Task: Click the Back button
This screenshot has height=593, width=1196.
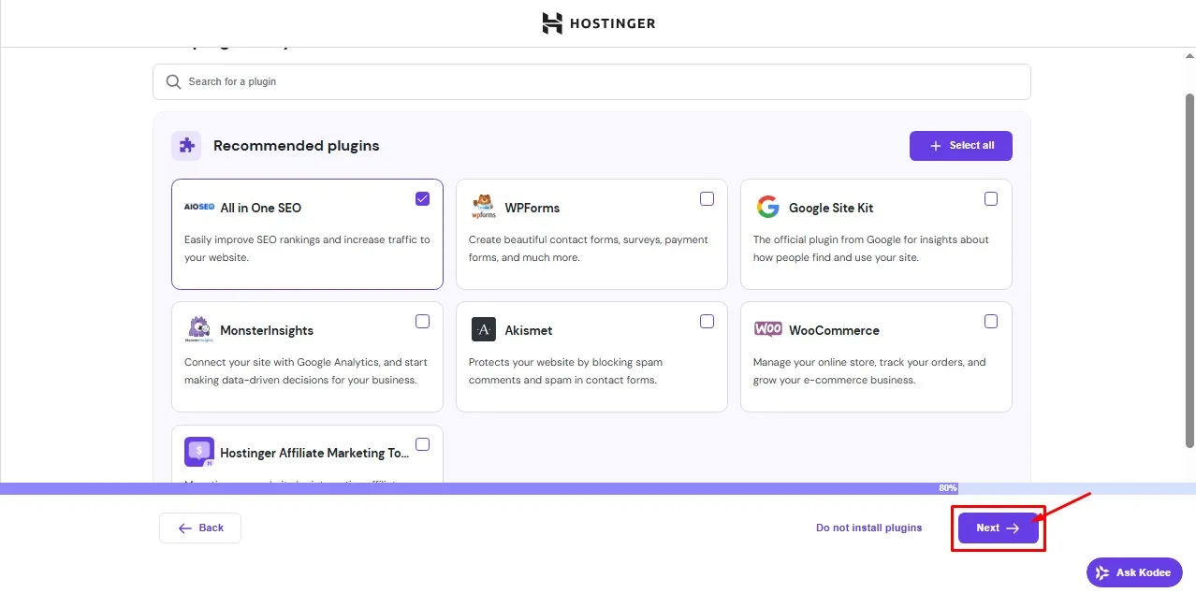Action: pos(199,528)
